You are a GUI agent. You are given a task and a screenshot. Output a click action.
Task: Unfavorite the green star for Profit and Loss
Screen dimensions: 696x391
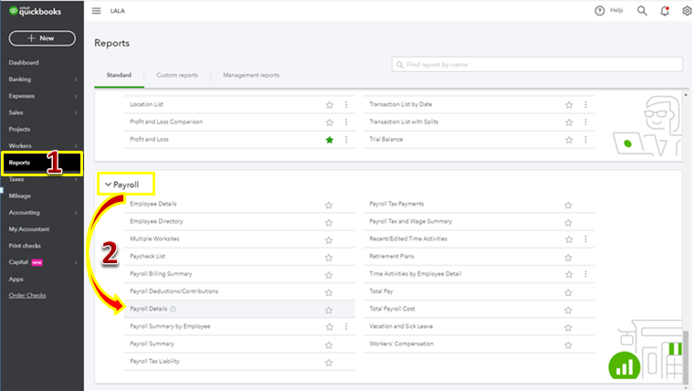click(x=330, y=140)
